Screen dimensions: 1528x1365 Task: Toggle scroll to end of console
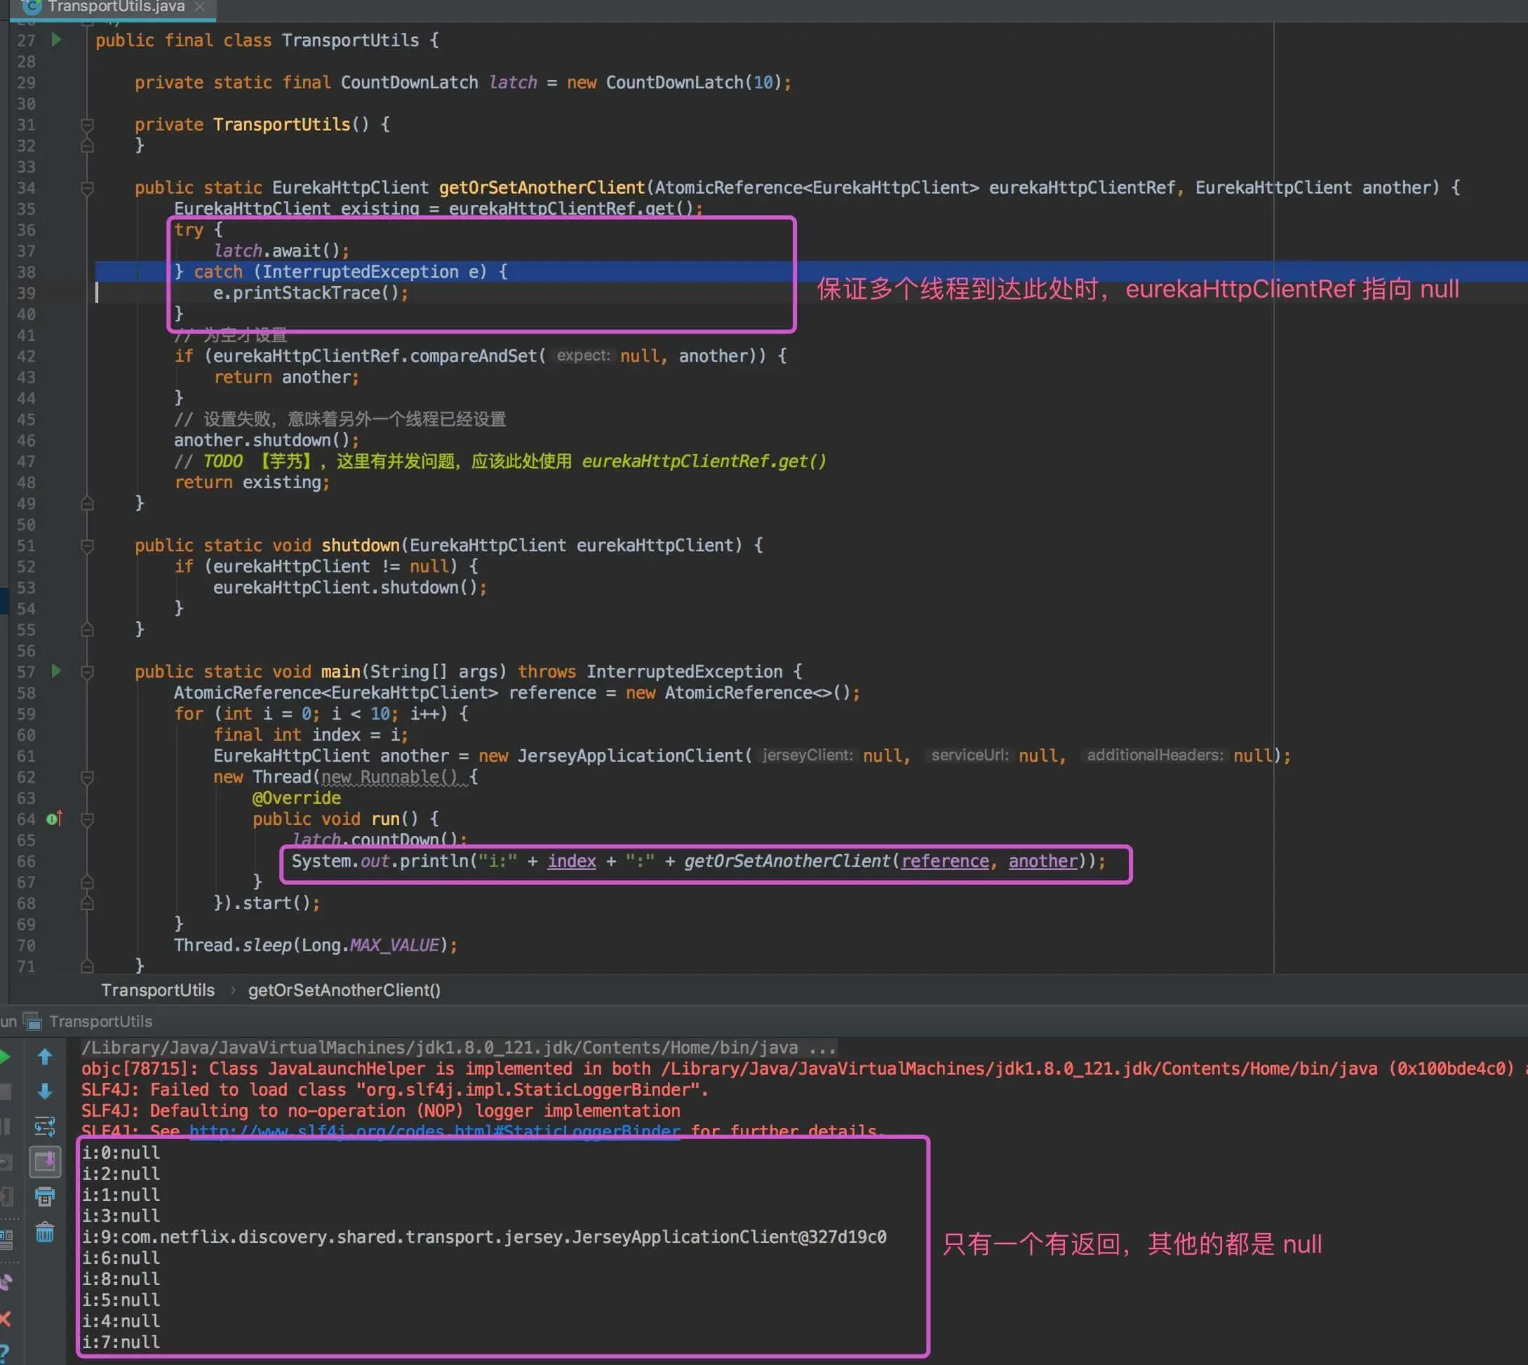pos(44,1162)
